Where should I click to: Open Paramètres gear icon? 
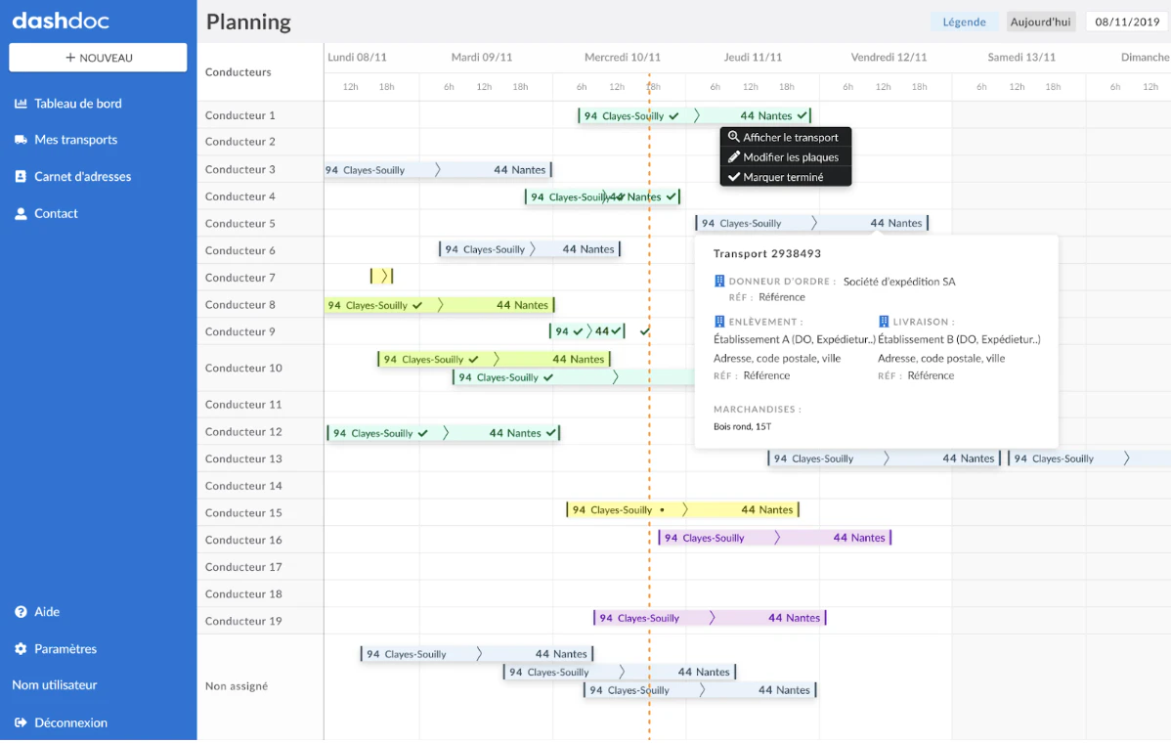pos(21,649)
